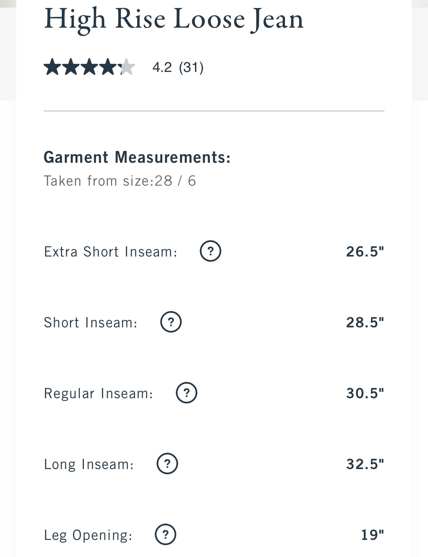Select the 26.5" measurement value
The height and width of the screenshot is (557, 428).
(365, 251)
